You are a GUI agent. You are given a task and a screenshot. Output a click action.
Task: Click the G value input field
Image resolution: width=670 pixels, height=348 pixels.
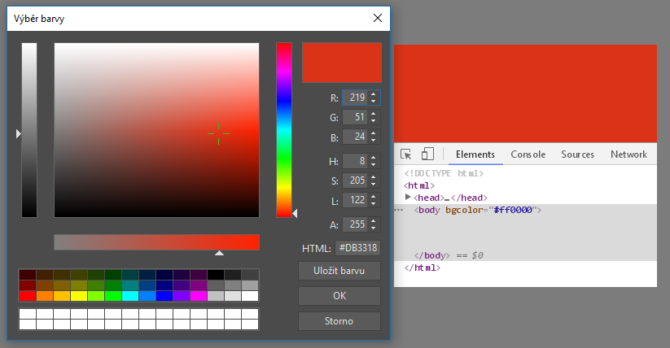click(x=355, y=117)
